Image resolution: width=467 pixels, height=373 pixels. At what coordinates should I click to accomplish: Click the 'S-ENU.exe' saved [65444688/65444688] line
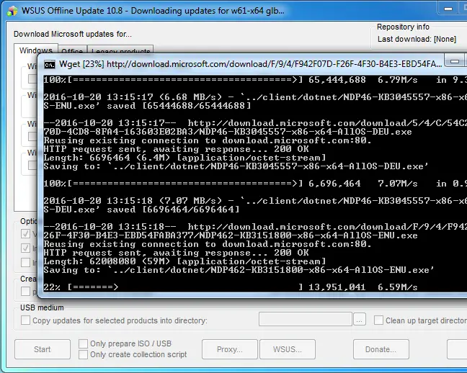[x=147, y=106]
